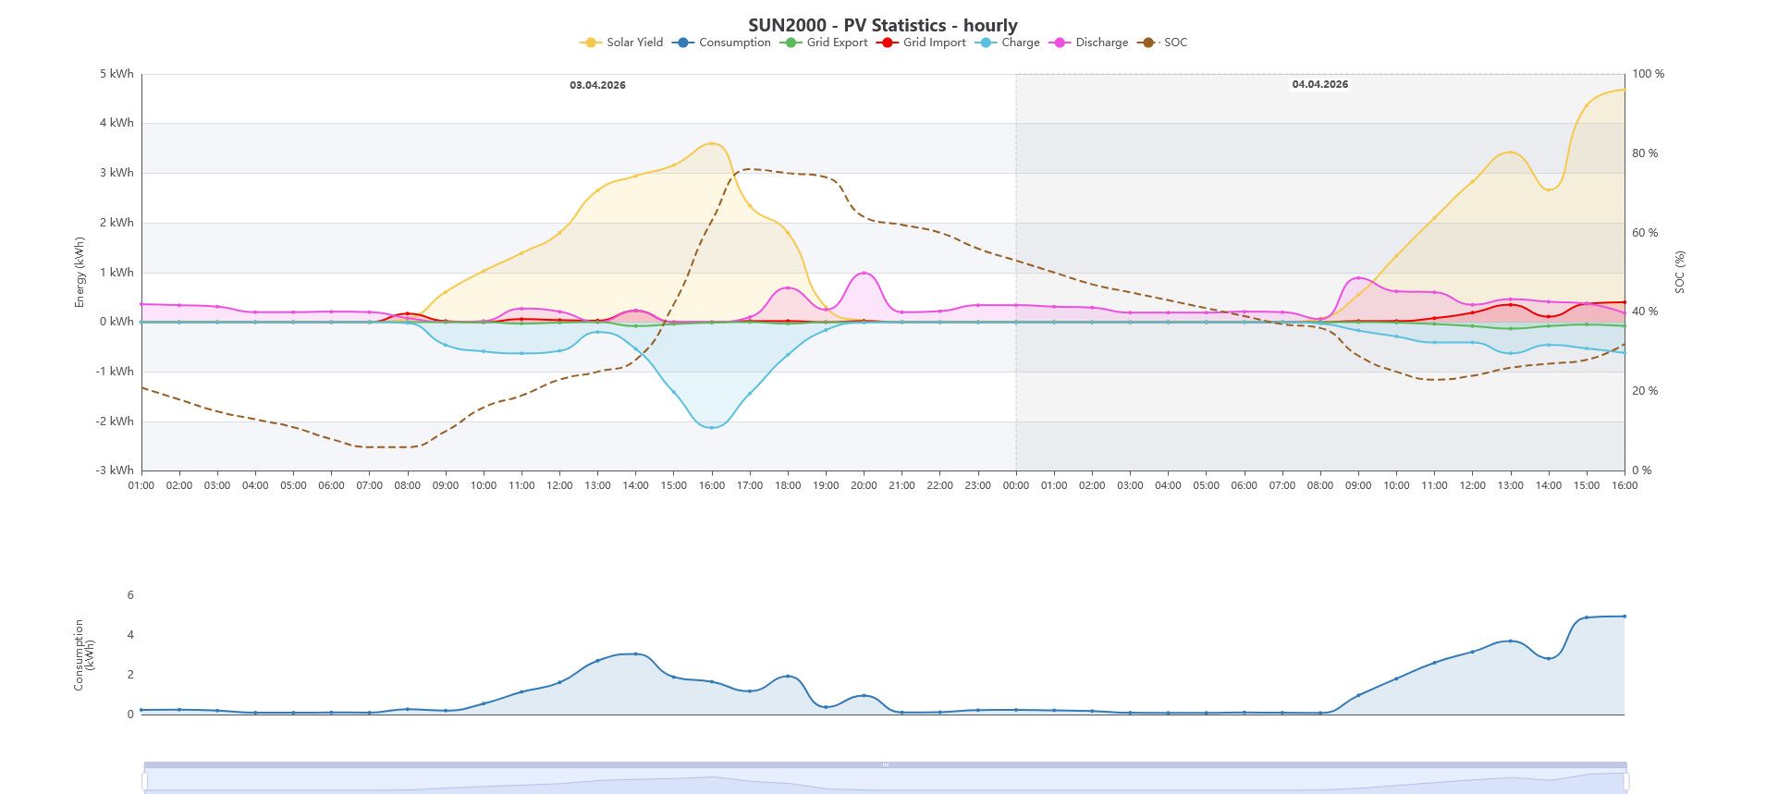Click the right handle of zoom slider
The height and width of the screenshot is (794, 1766).
click(1625, 782)
